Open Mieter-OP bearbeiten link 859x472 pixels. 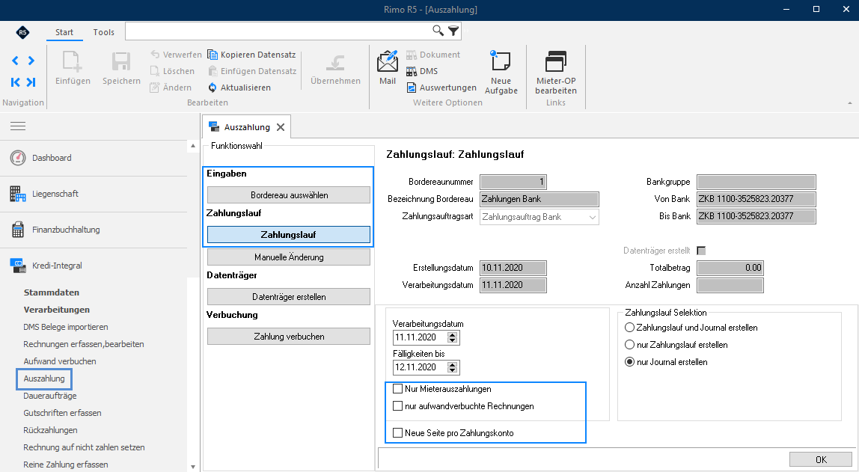click(555, 73)
